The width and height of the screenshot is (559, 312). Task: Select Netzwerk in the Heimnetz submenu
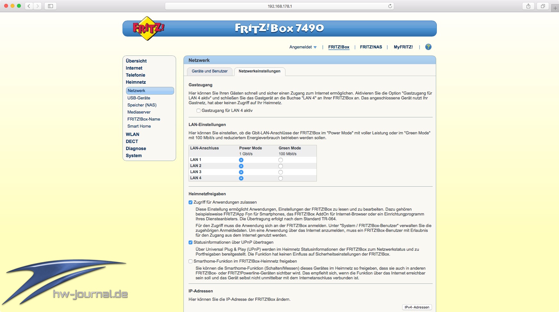(150, 91)
